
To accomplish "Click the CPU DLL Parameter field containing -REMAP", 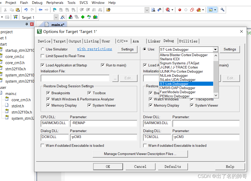I will point(103,123).
